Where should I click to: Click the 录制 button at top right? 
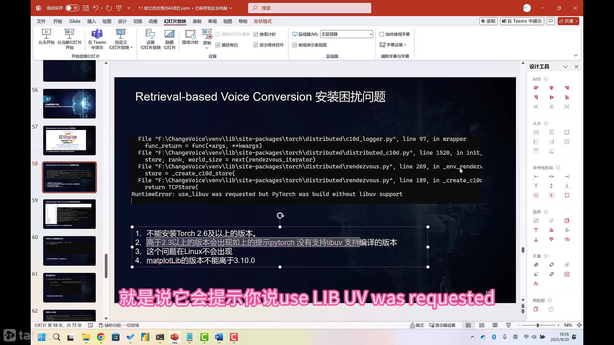point(488,21)
